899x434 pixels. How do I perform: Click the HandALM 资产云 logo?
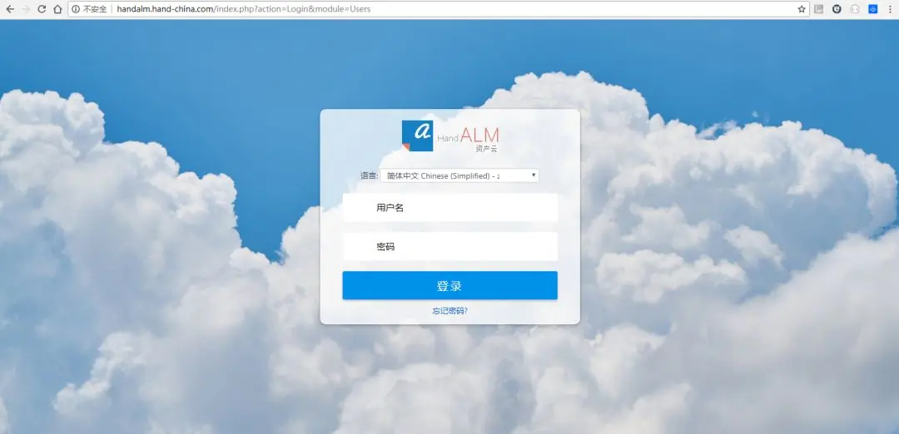[450, 136]
